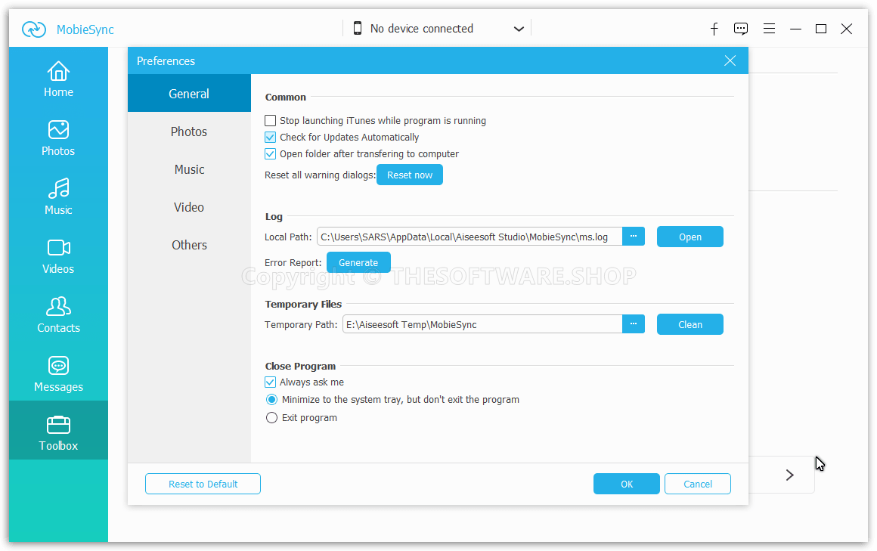Generate an error report
The height and width of the screenshot is (551, 877).
[358, 262]
